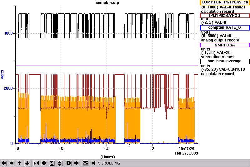Click the (-2, 2) VAL=0 readout

click(214, 22)
